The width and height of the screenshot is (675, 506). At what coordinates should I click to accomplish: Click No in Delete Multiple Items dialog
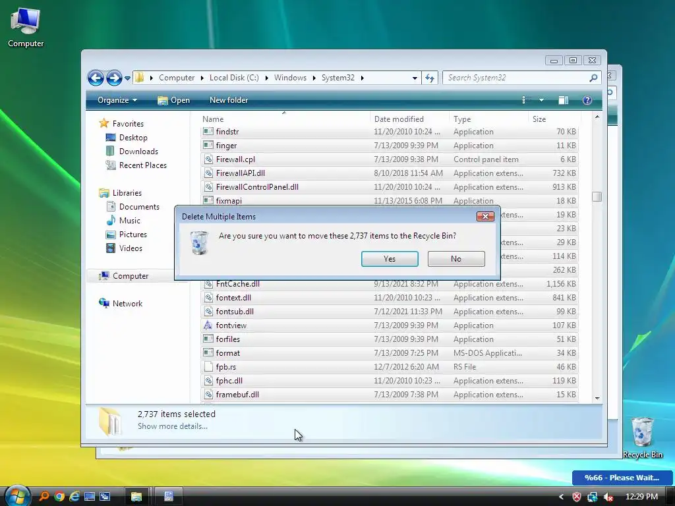(x=456, y=258)
